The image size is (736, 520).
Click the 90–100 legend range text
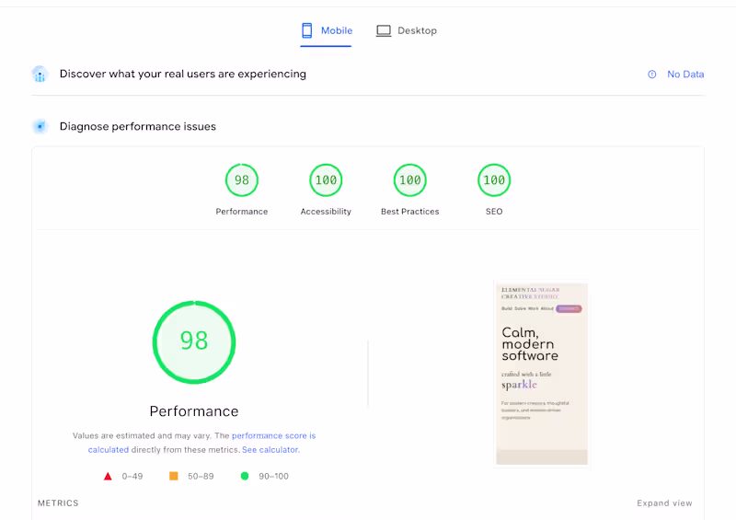click(x=273, y=477)
